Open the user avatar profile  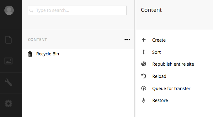(9, 10)
